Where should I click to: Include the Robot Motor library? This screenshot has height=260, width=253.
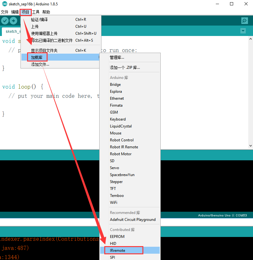click(130, 154)
